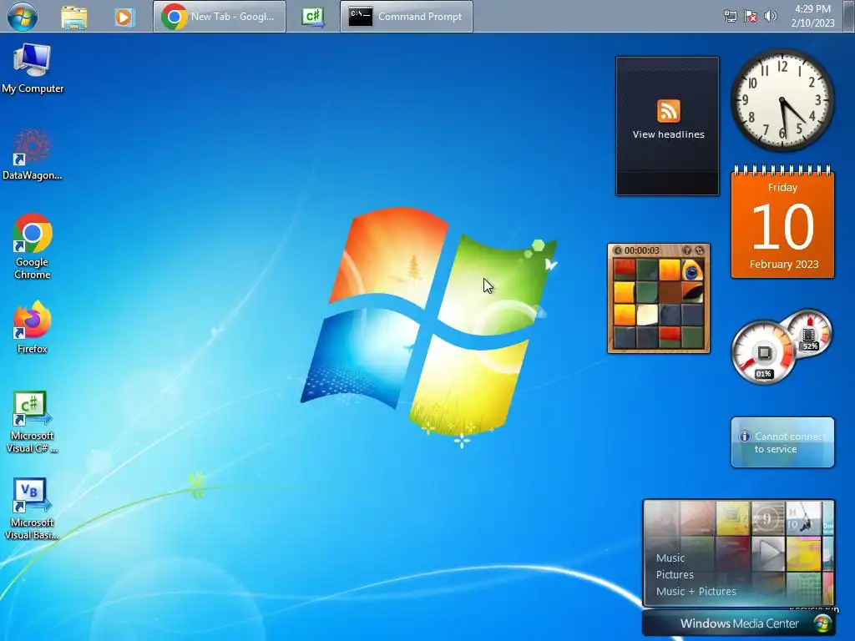The height and width of the screenshot is (641, 855).
Task: Open the taskbar date and time
Action: coord(812,16)
